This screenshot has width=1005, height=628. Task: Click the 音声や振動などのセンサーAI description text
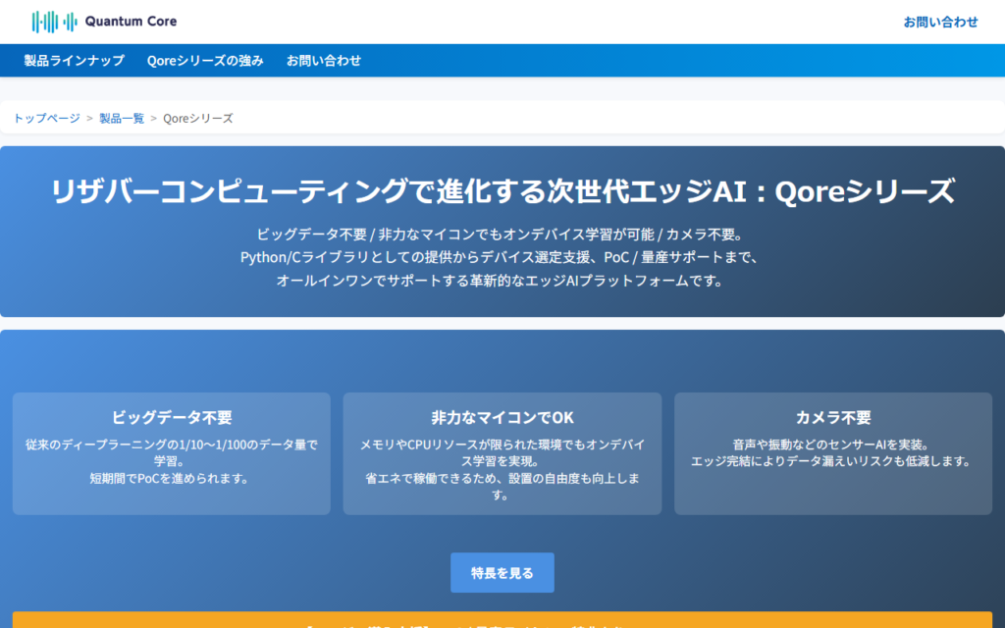pyautogui.click(x=832, y=452)
